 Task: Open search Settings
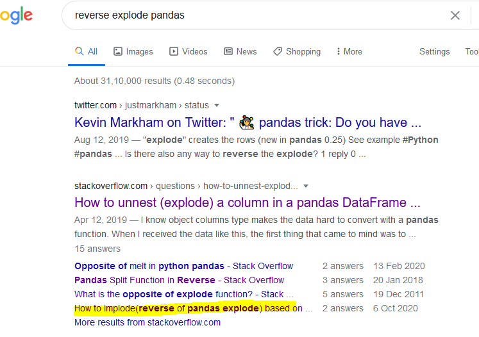(434, 52)
